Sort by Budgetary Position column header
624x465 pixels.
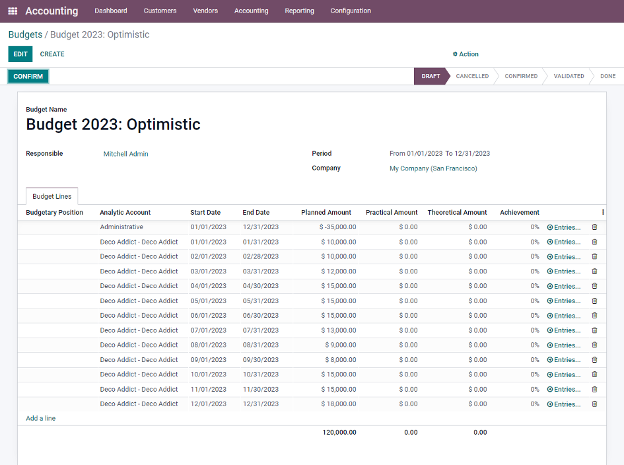(x=55, y=212)
